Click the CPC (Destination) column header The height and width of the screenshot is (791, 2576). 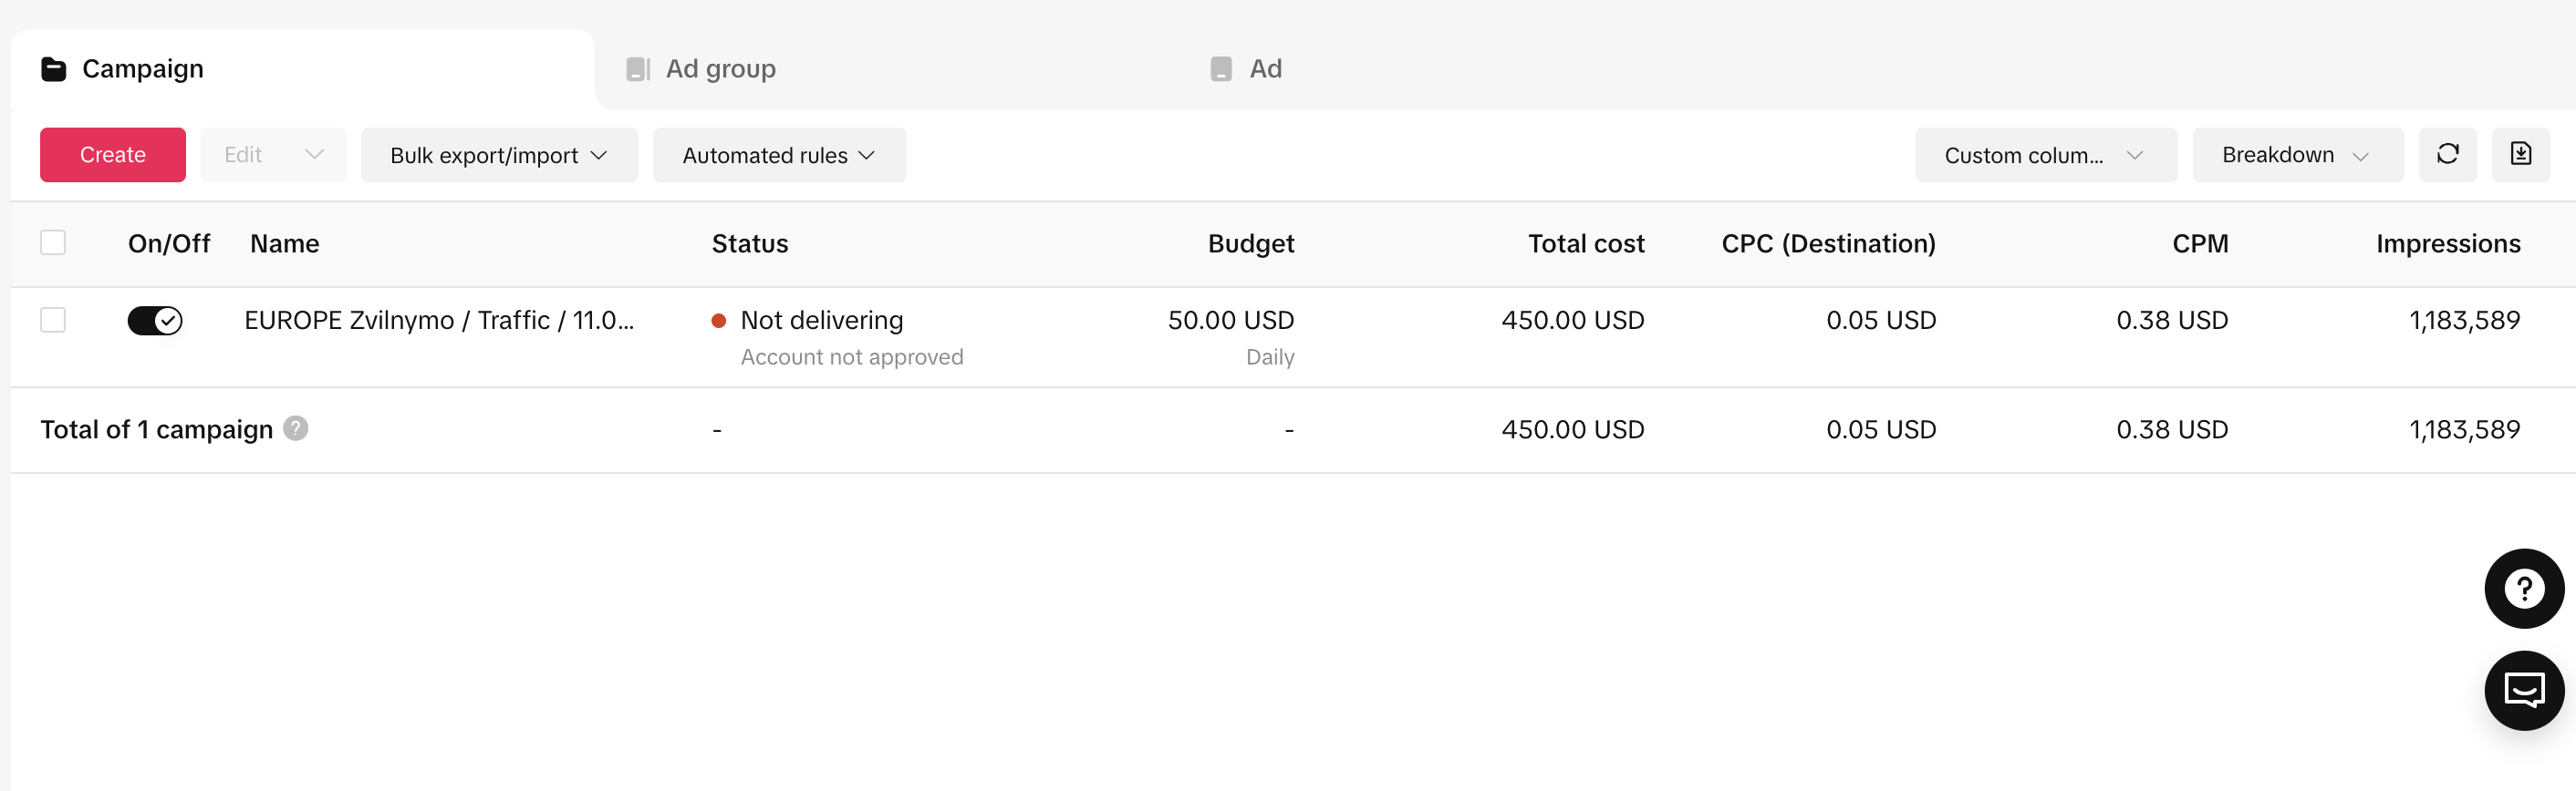(1828, 243)
